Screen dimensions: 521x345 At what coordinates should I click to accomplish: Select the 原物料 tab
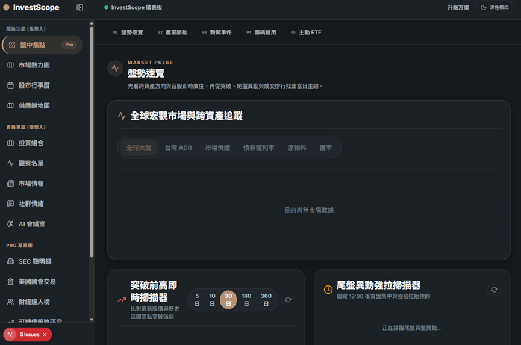click(x=297, y=148)
